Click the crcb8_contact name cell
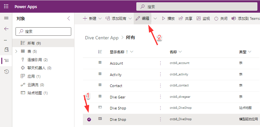260x127 pixels. [x=179, y=85]
